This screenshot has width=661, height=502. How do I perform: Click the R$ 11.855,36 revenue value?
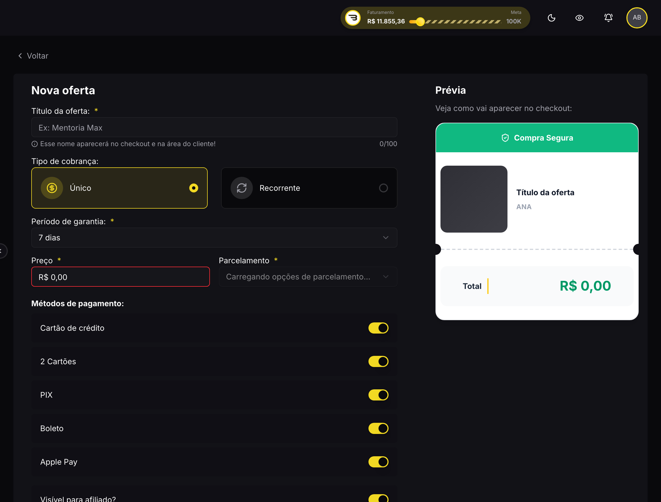pyautogui.click(x=386, y=21)
